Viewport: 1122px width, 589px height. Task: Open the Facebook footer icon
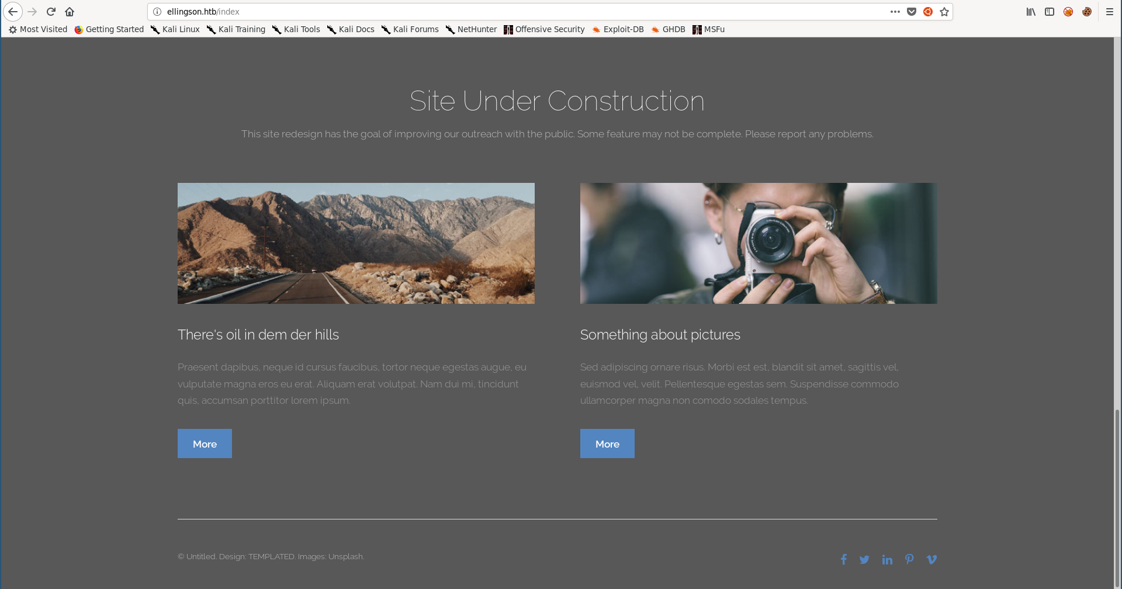(843, 559)
